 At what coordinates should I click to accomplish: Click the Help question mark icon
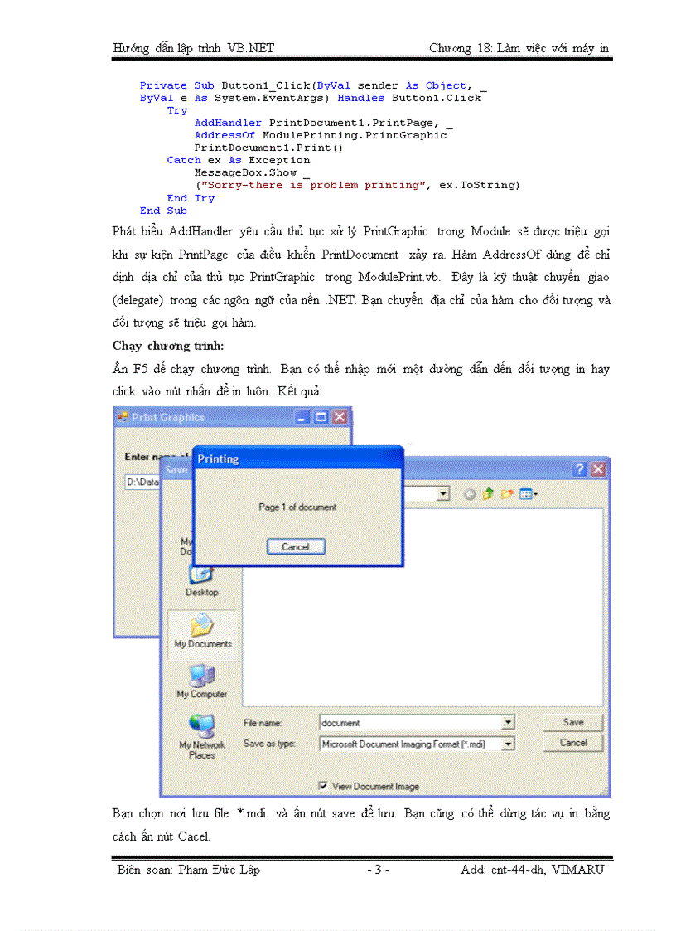pyautogui.click(x=580, y=469)
